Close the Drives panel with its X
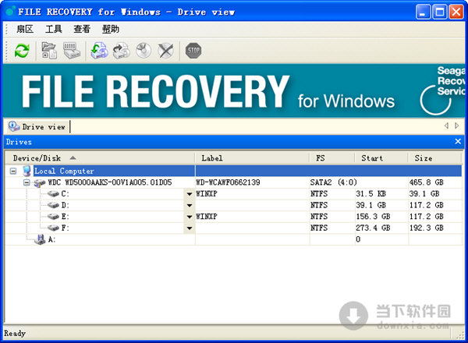Screen dimensions: 468x343 [x=458, y=141]
